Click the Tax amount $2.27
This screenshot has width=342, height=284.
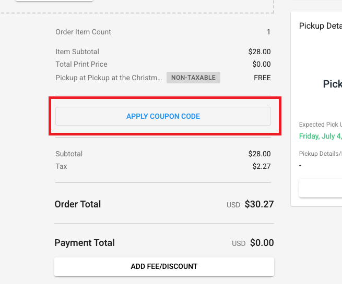tap(261, 166)
